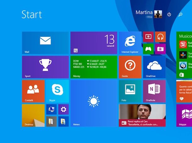The width and height of the screenshot is (192, 143).
Task: Open the Camera tile
Action: pos(161,49)
